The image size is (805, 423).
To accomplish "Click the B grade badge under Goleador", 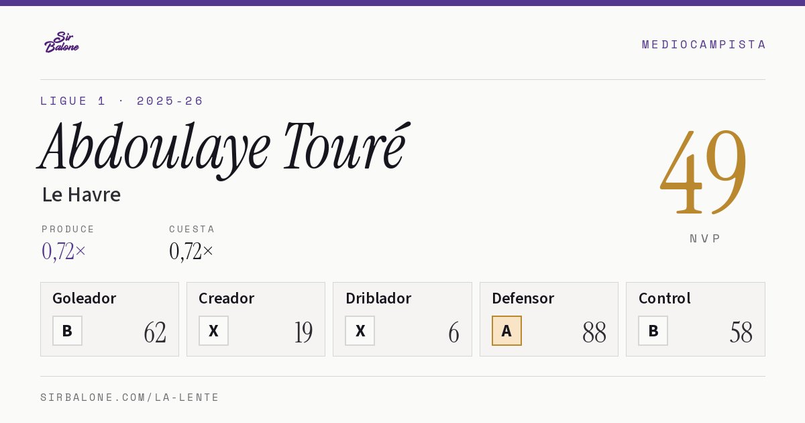I will click(x=67, y=330).
